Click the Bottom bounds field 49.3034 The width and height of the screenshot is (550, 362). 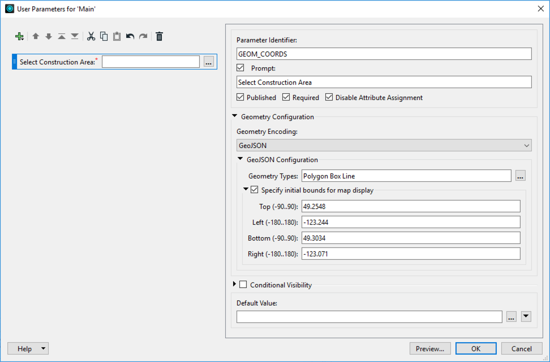[411, 238]
